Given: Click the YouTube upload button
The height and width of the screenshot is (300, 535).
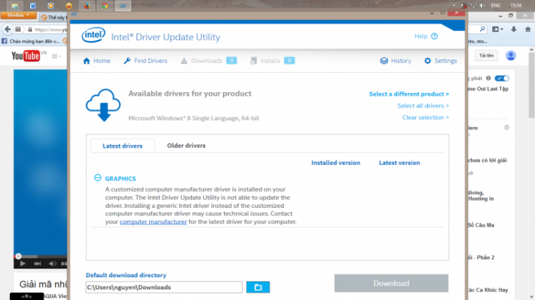Looking at the screenshot, I should click(486, 55).
